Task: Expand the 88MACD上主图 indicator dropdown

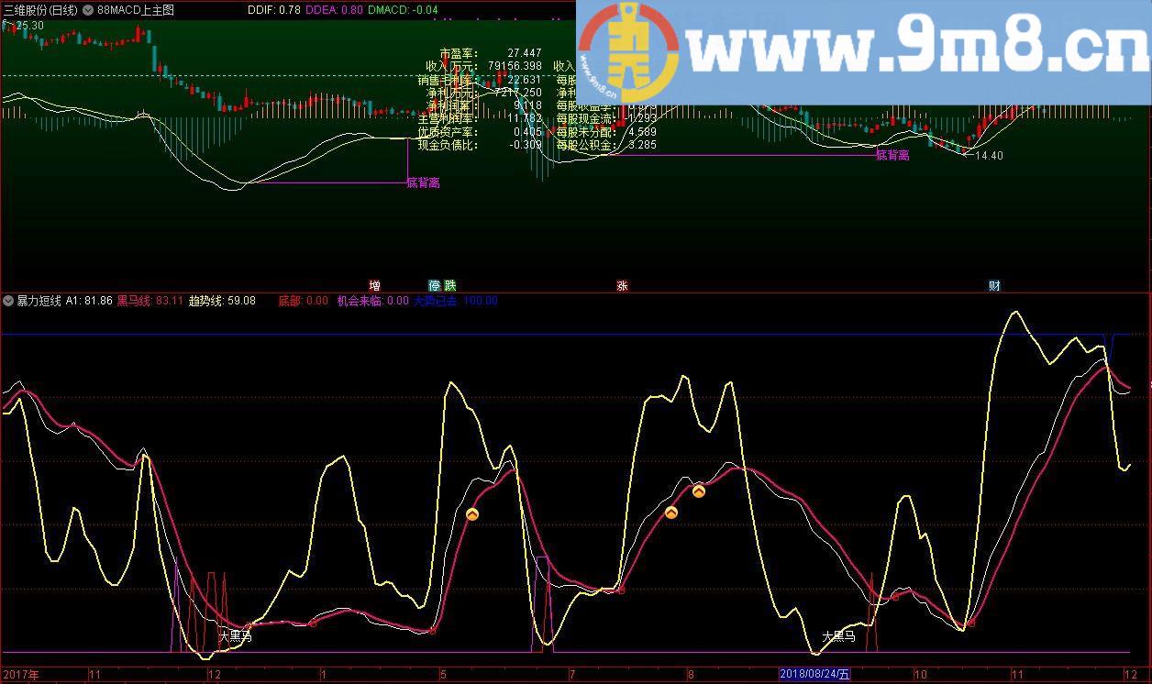Action: pyautogui.click(x=87, y=10)
